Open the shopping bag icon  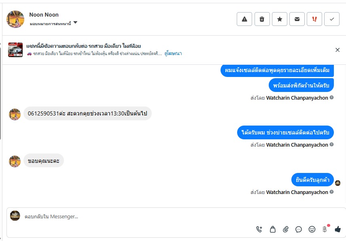pyautogui.click(x=273, y=229)
